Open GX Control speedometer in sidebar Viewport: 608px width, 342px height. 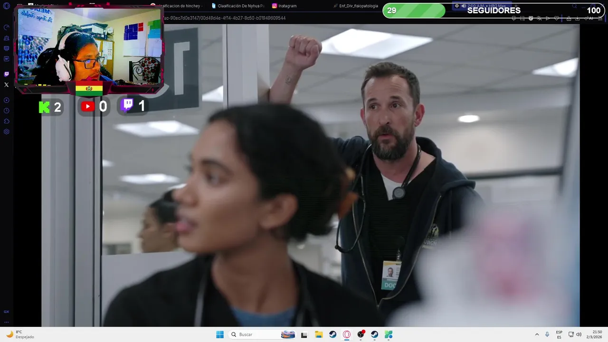click(x=6, y=28)
